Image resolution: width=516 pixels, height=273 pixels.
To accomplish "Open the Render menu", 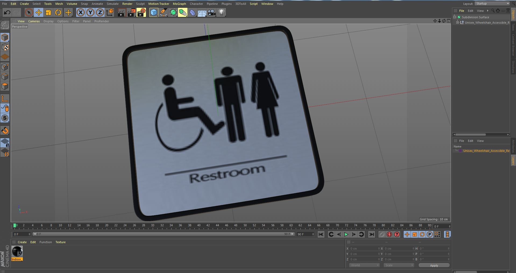I will point(127,4).
